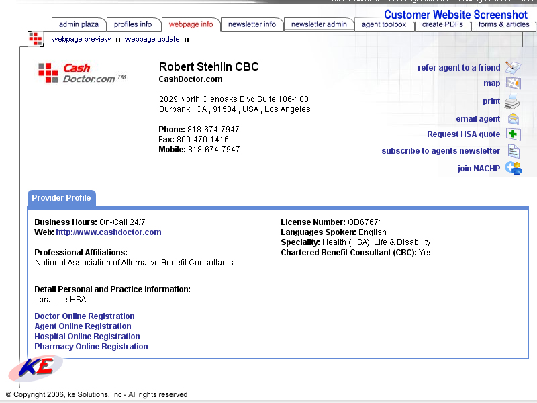Open the admin plaza tab
The image size is (537, 403).
click(x=79, y=24)
